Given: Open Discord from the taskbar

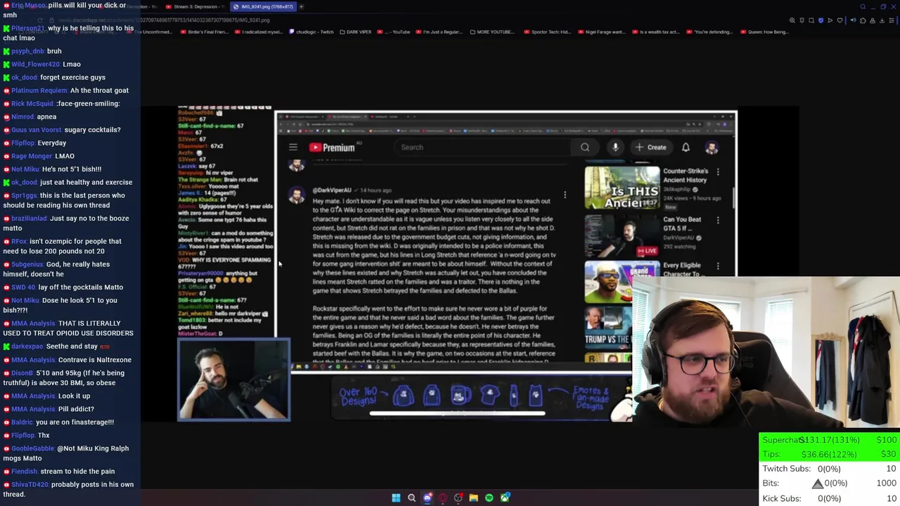Looking at the screenshot, I should 427,498.
